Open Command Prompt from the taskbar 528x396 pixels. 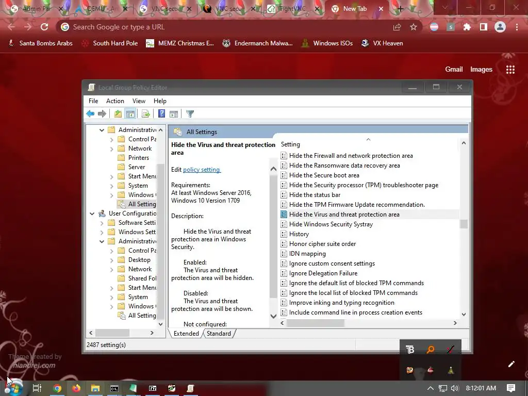114,388
